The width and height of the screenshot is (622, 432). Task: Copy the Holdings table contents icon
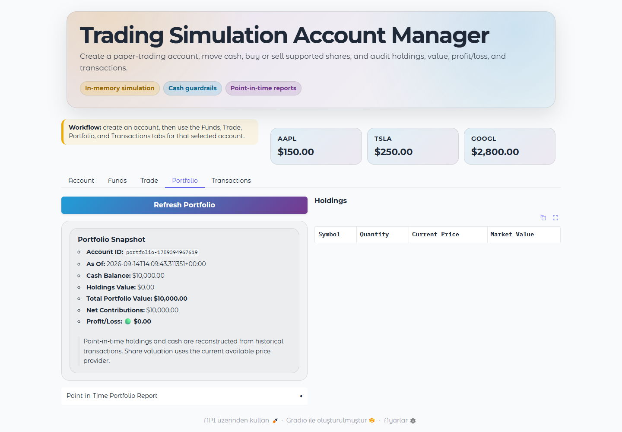[543, 218]
